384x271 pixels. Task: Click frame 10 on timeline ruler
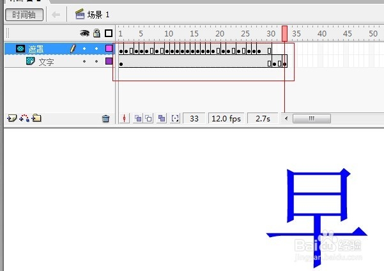[x=167, y=34]
